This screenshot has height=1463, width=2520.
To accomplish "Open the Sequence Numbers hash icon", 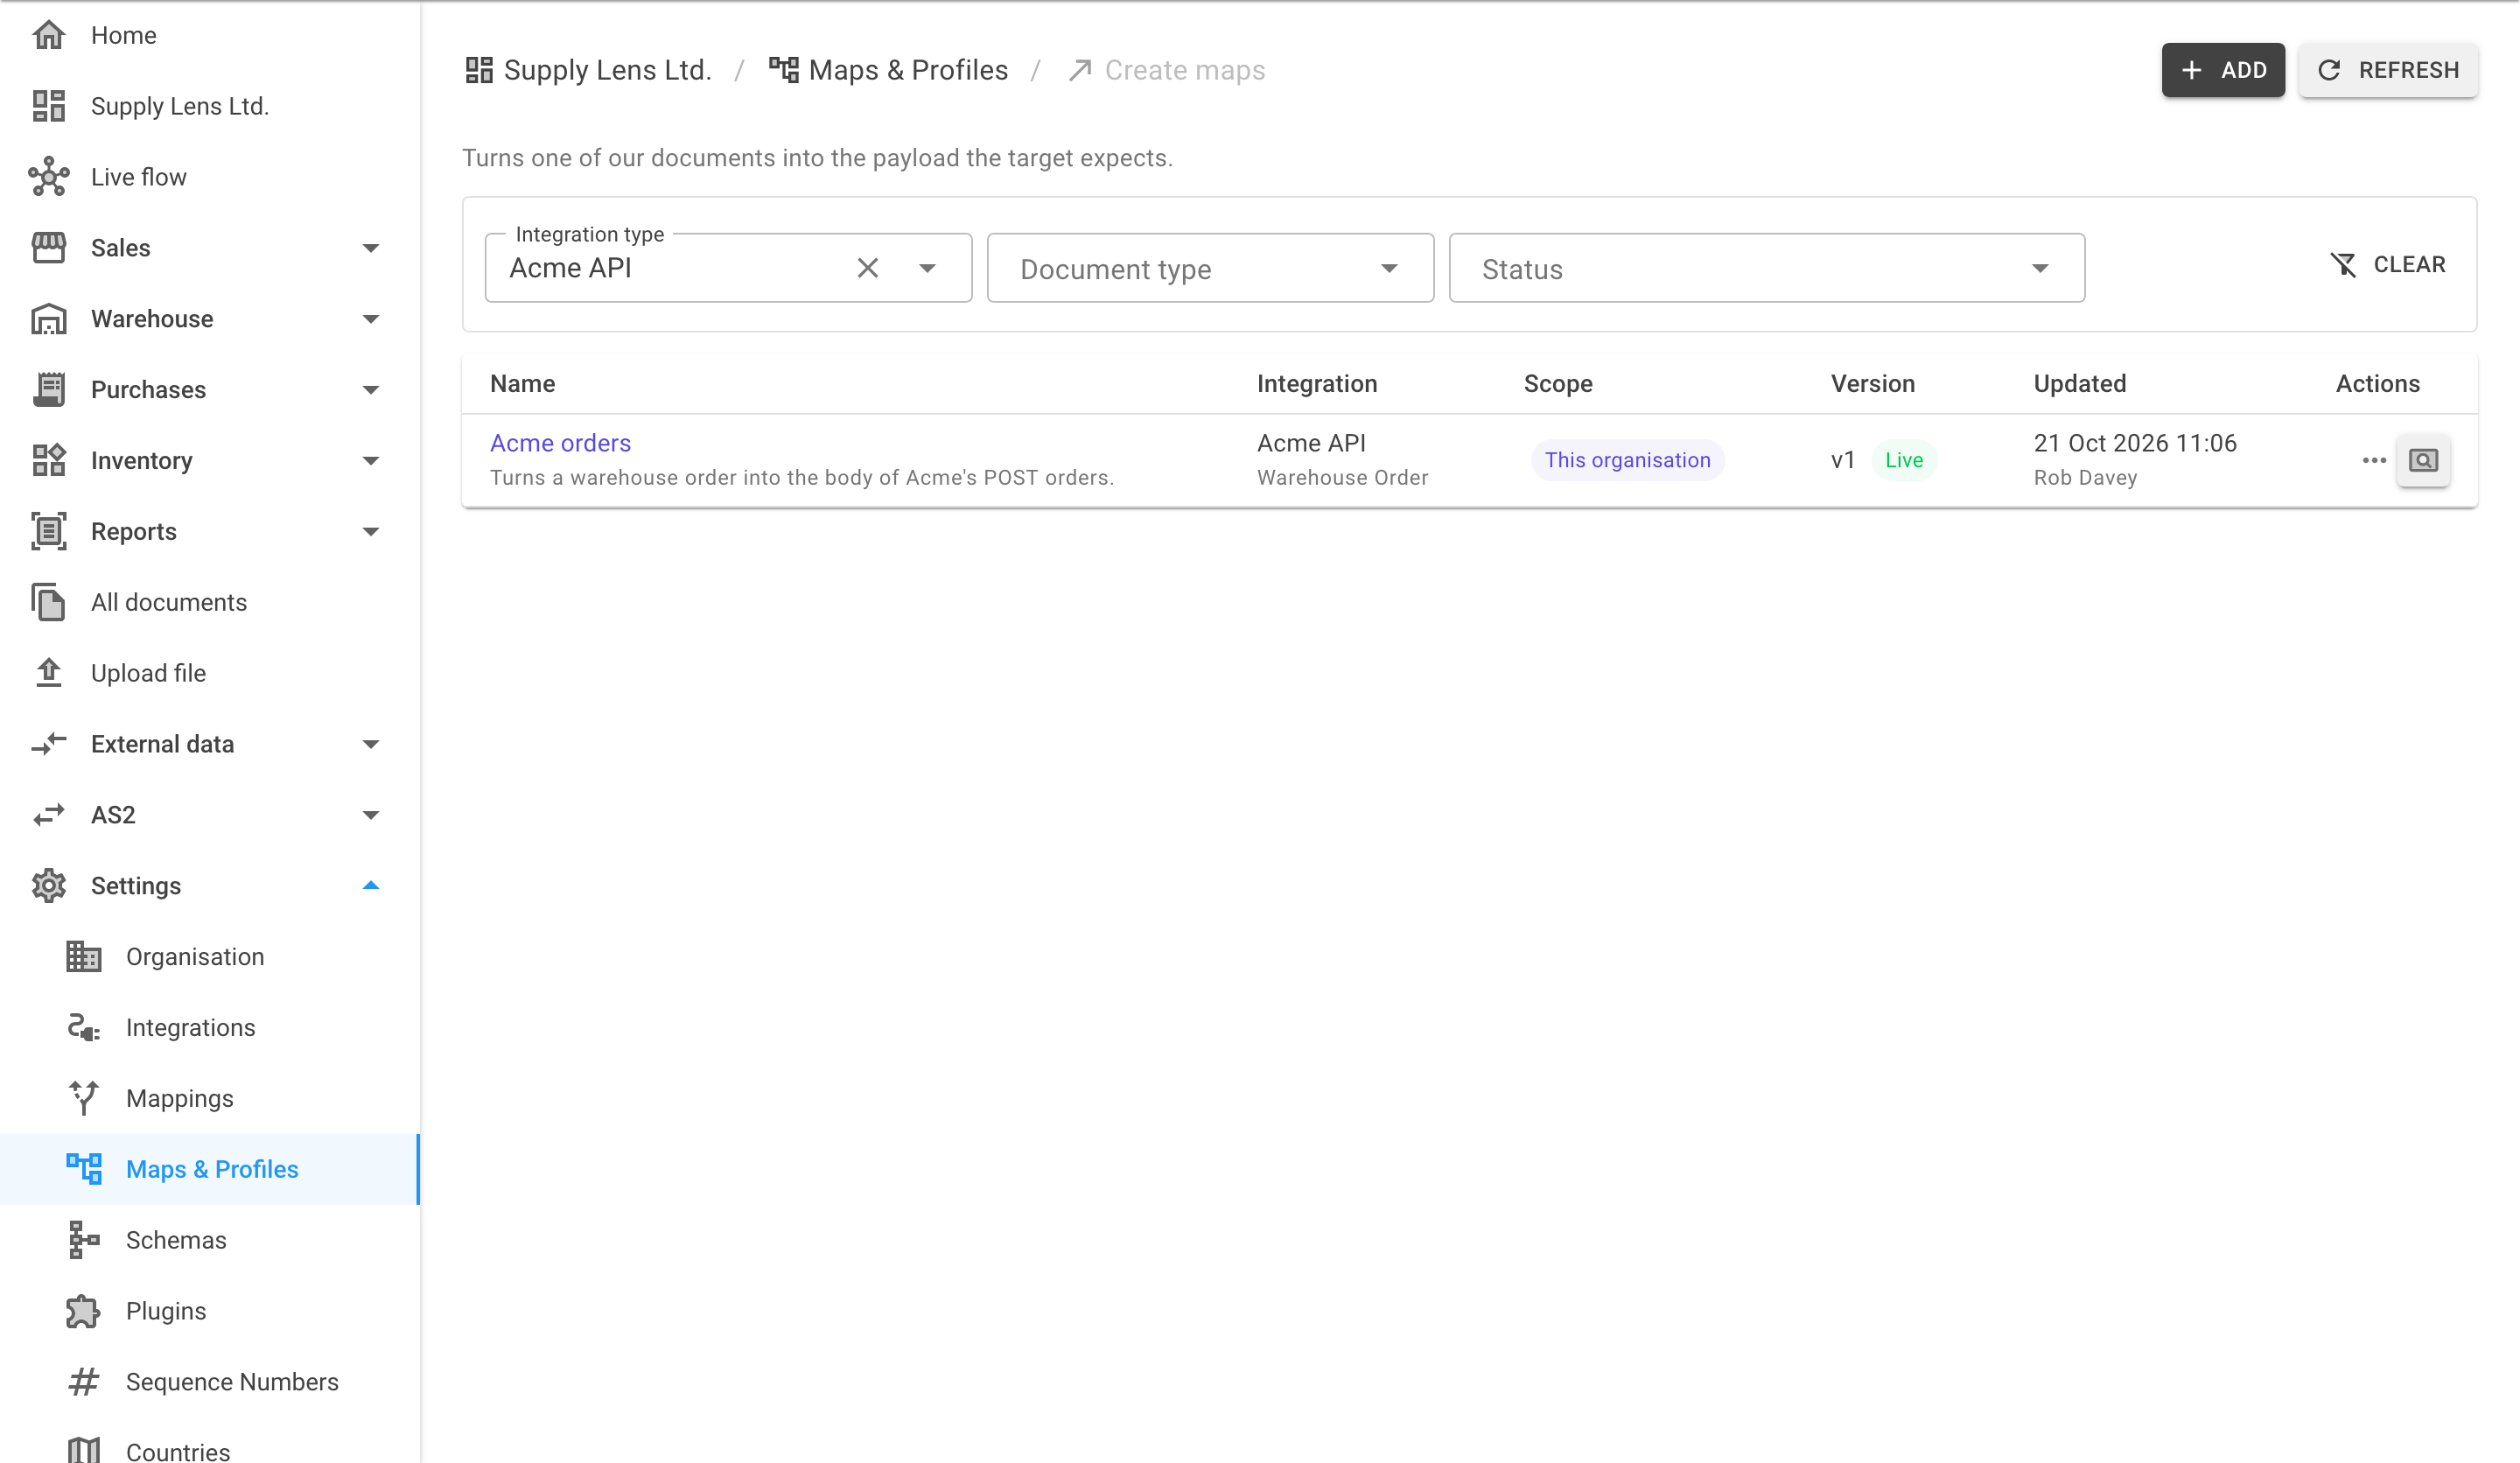I will (84, 1382).
